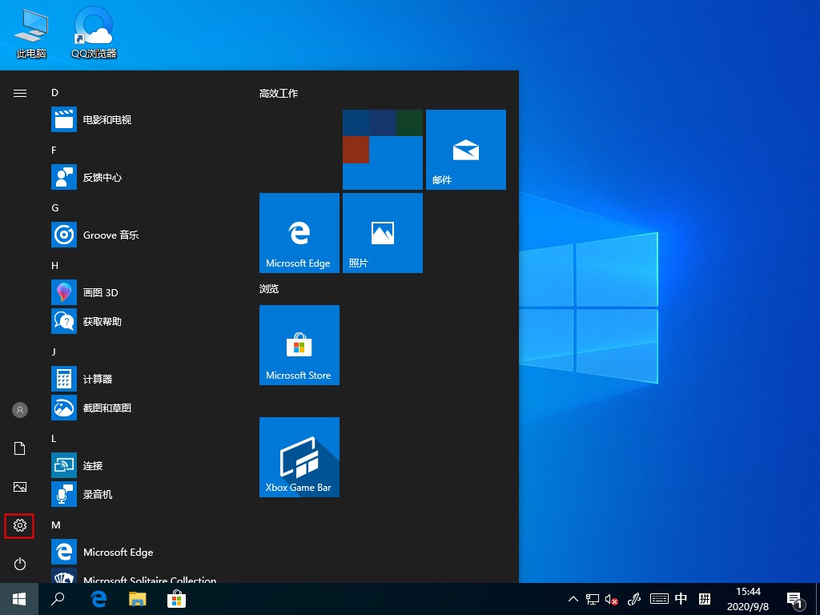Image resolution: width=820 pixels, height=615 pixels.
Task: Click the power button in the Start menu
Action: pyautogui.click(x=19, y=564)
